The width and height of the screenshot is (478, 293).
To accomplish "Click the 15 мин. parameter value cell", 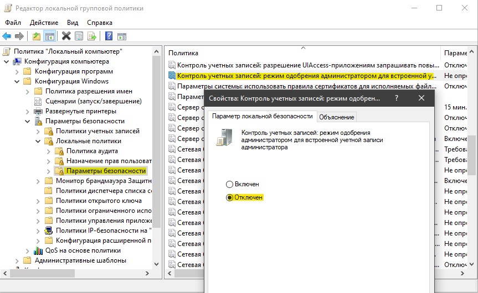I will (455, 107).
